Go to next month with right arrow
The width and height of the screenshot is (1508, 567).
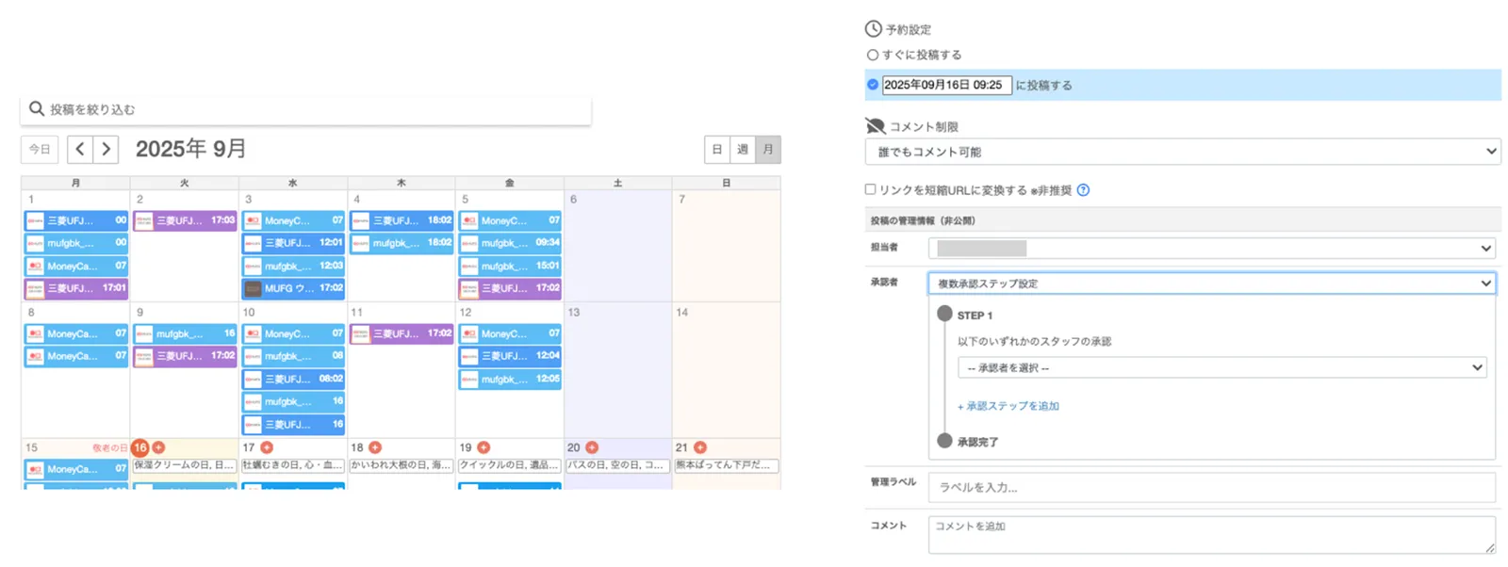[x=106, y=149]
